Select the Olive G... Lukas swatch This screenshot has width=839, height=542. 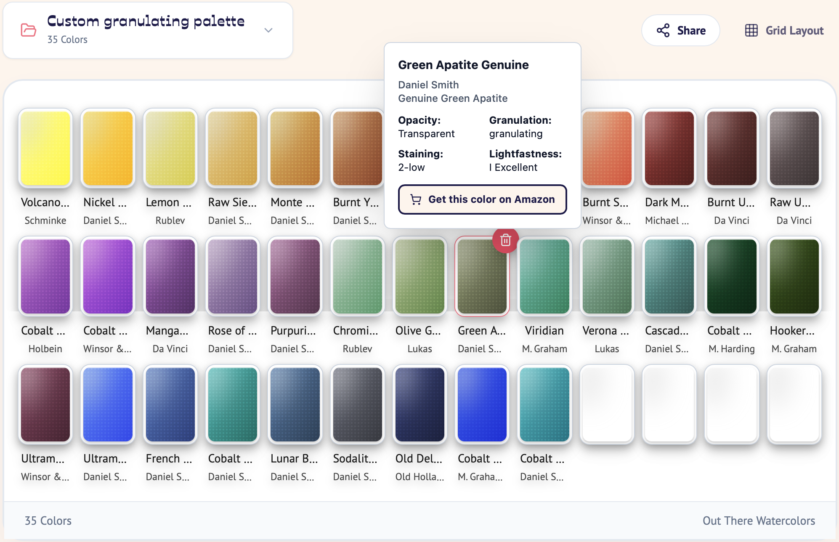420,276
